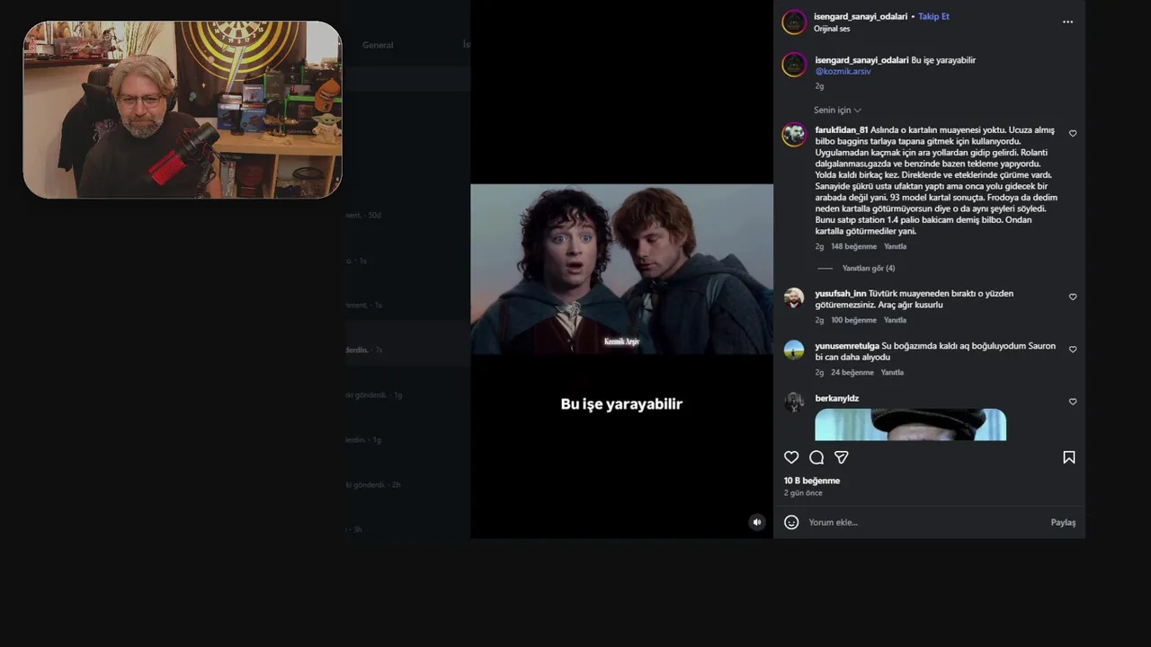The width and height of the screenshot is (1151, 647).
Task: Open the @kozmik.arsiv mention link
Action: coord(843,71)
